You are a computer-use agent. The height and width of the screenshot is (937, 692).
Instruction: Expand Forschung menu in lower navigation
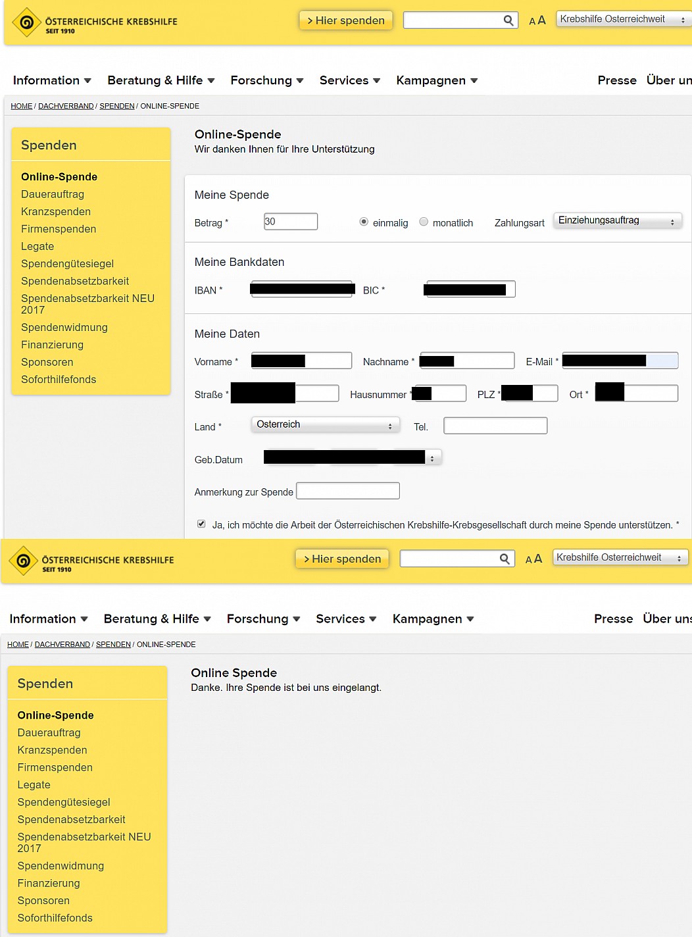[264, 619]
